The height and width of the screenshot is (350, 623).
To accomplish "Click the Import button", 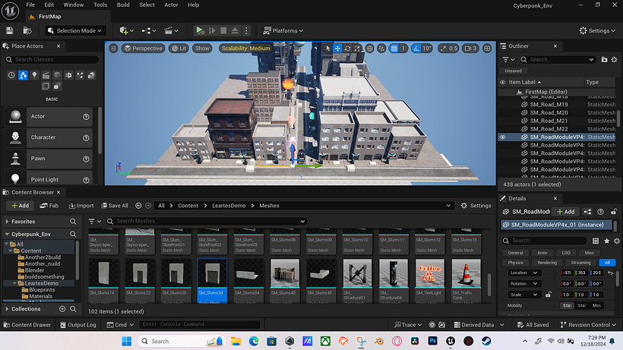I will [x=81, y=206].
